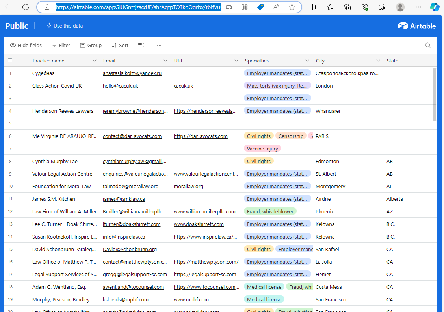
Task: Click the james@jsmklaw.ca email link
Action: tap(124, 199)
